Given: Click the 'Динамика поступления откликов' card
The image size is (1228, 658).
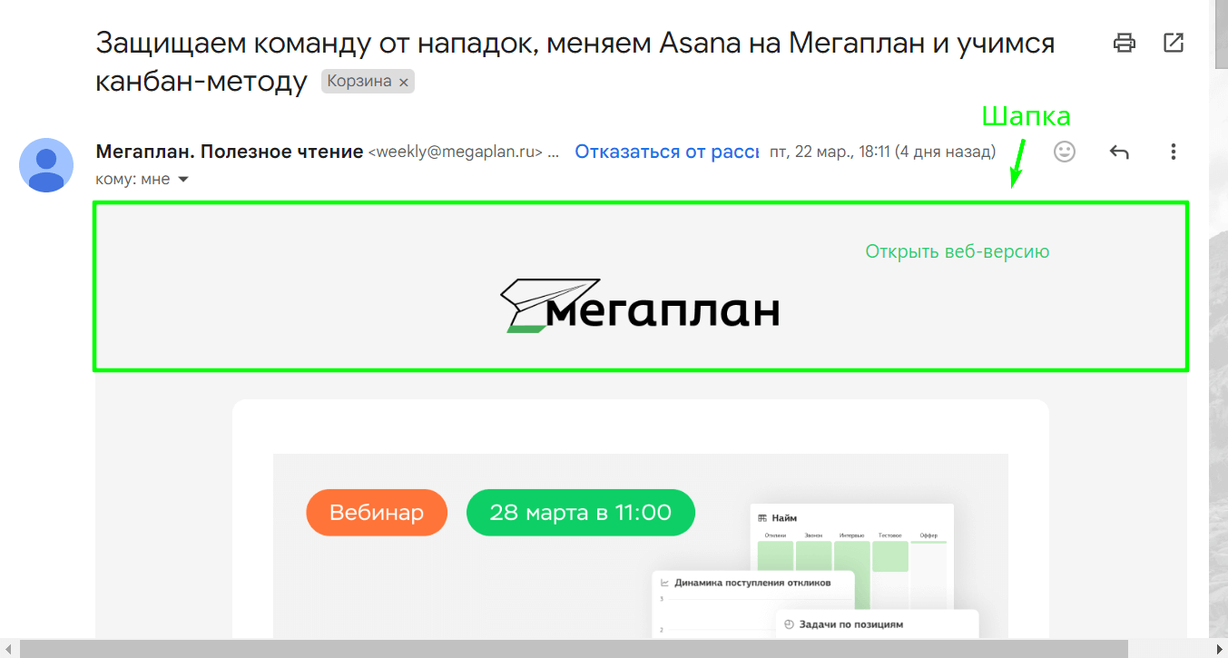Looking at the screenshot, I should (753, 604).
